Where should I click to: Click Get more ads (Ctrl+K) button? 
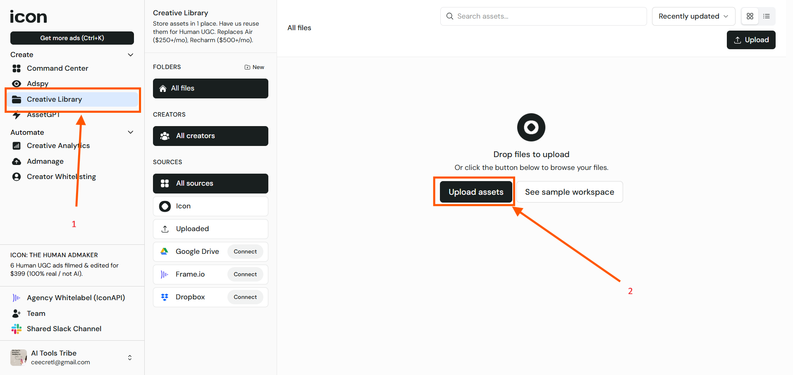(72, 38)
